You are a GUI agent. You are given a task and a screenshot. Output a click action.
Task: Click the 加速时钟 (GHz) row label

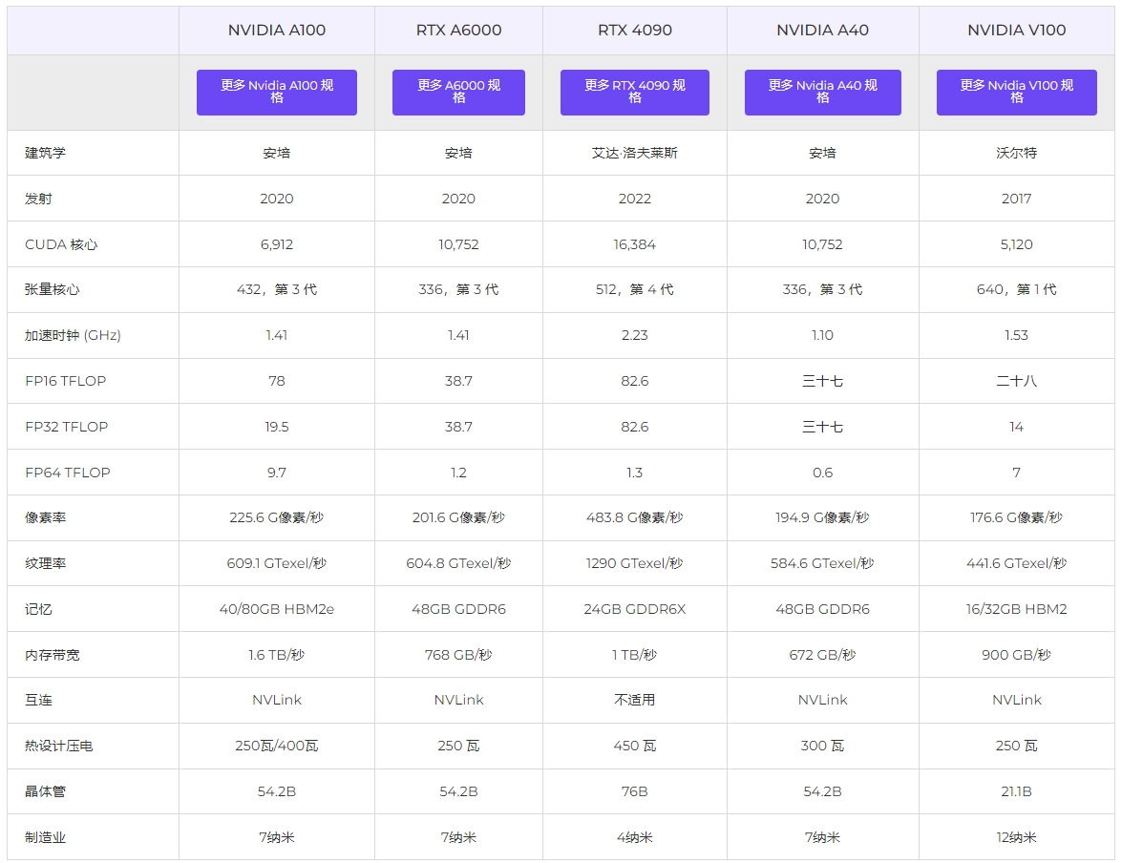[x=69, y=335]
